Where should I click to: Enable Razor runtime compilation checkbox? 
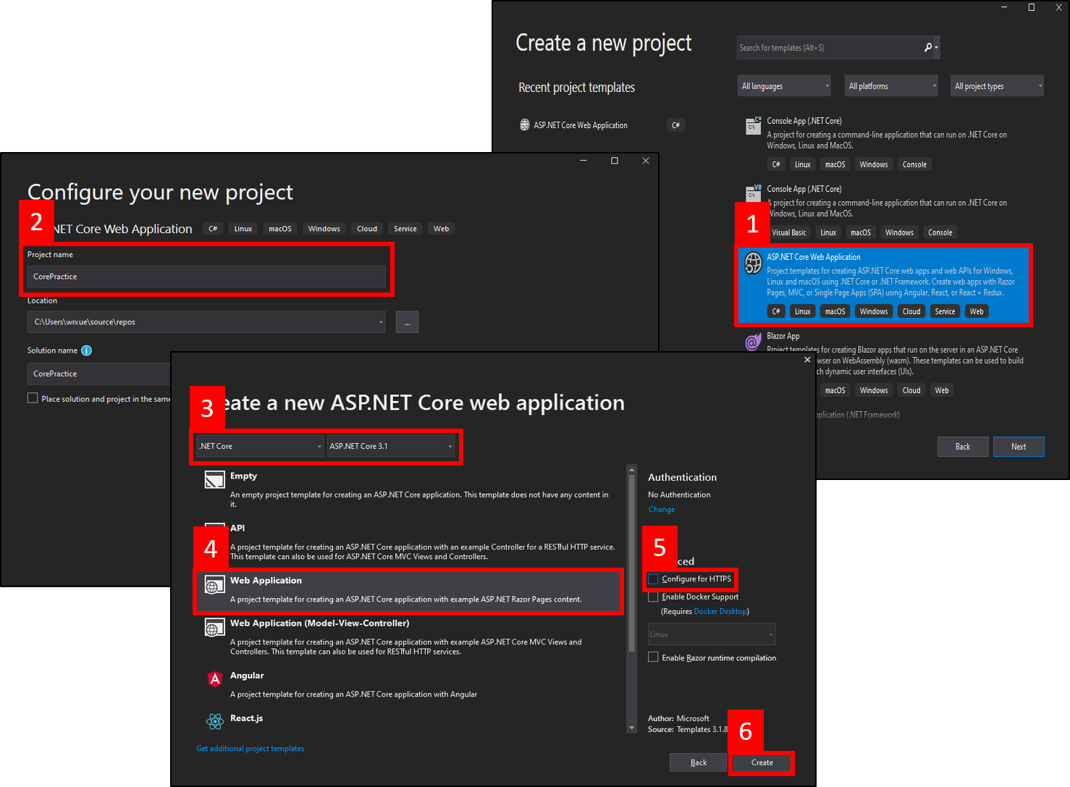coord(653,657)
